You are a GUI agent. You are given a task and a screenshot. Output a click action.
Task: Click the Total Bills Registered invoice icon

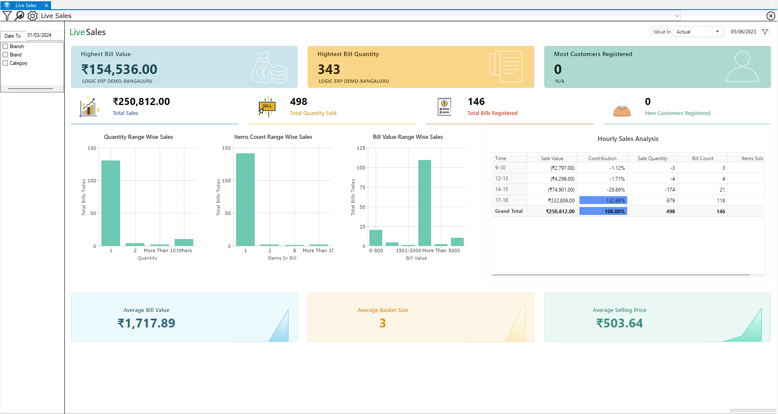[x=444, y=107]
